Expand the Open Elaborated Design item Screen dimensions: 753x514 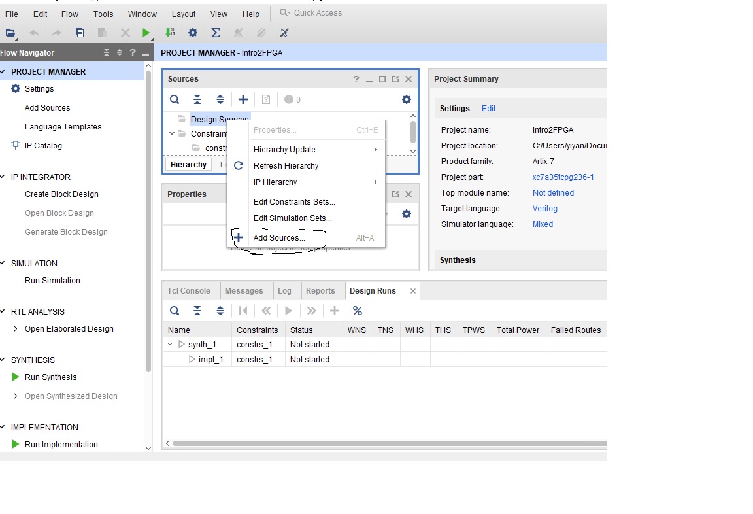click(16, 329)
